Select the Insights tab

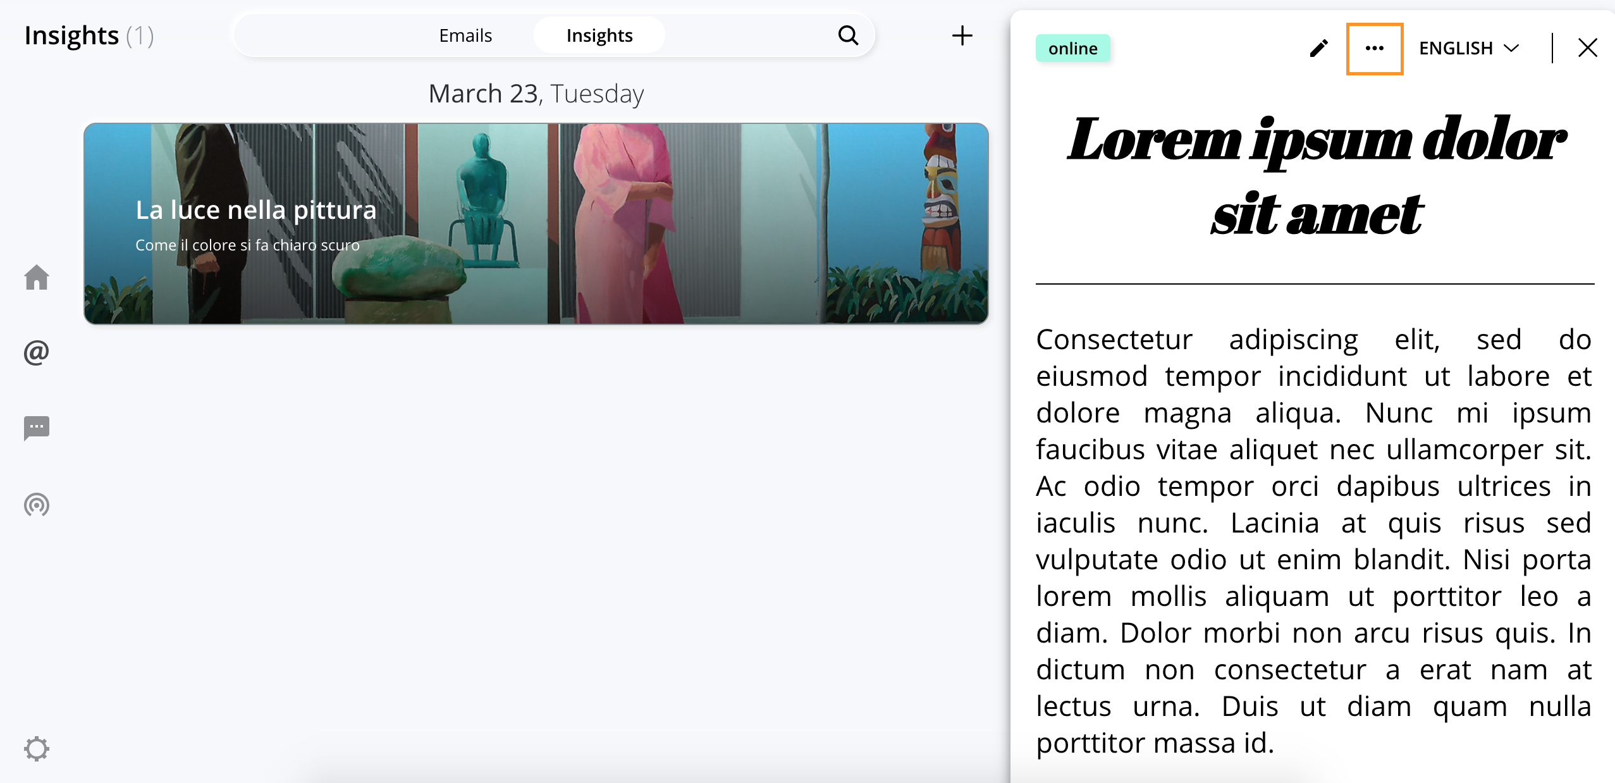[599, 35]
